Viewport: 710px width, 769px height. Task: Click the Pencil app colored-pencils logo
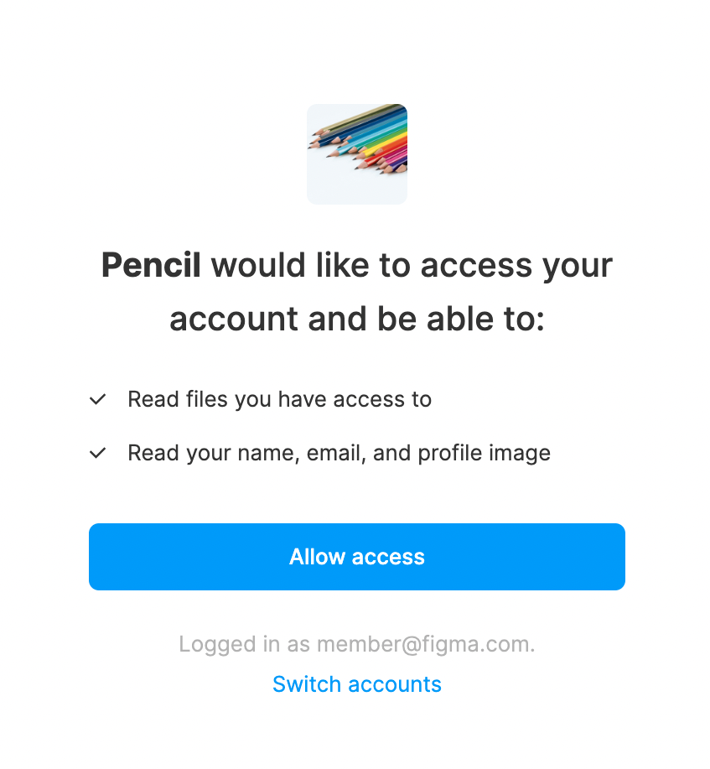tap(357, 153)
